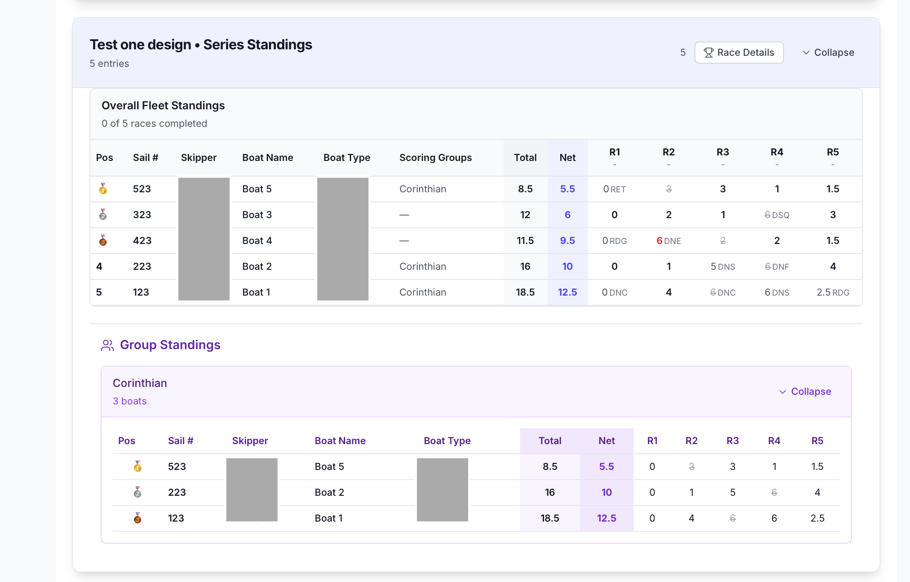
Task: Click the gold medal icon in the Corinthian group table
Action: (138, 466)
